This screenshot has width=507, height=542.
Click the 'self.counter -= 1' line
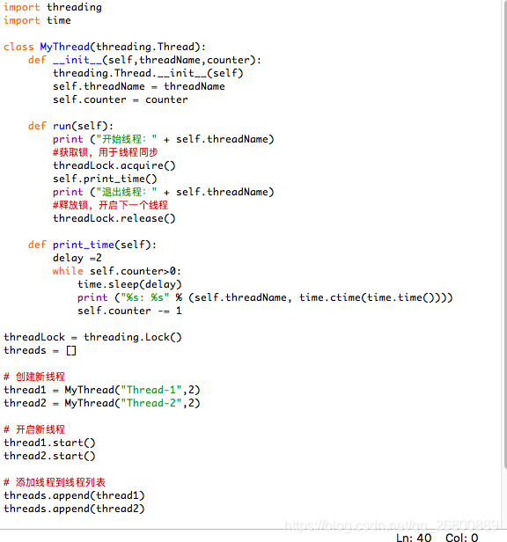[x=129, y=311]
